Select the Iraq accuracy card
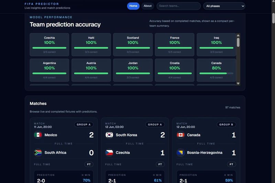This screenshot has height=183, width=275. pos(216,45)
